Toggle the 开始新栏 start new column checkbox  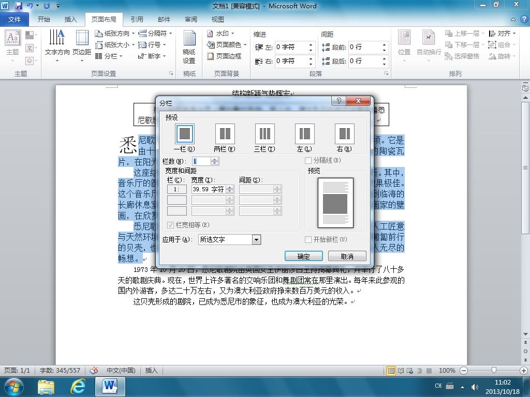pyautogui.click(x=308, y=239)
